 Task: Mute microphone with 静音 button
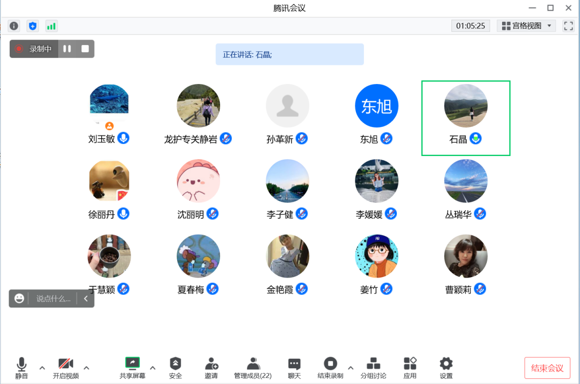tap(21, 368)
